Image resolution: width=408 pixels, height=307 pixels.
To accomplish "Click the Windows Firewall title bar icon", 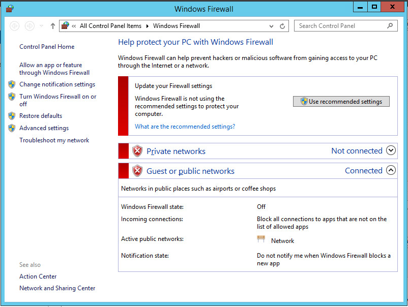I will click(x=9, y=9).
